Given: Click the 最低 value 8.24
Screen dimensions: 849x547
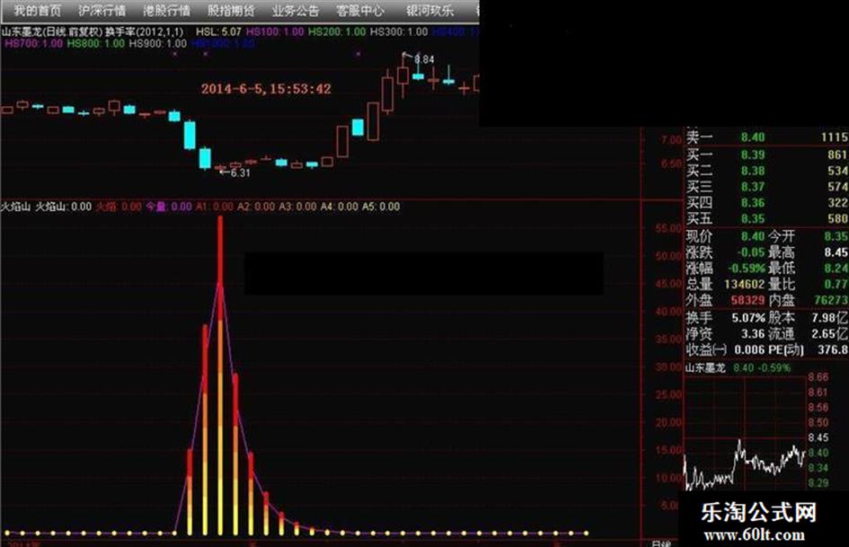Looking at the screenshot, I should point(836,268).
